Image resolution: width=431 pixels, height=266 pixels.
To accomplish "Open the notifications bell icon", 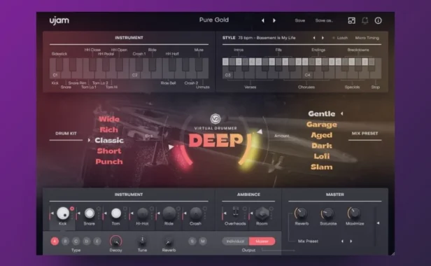I will (x=365, y=20).
